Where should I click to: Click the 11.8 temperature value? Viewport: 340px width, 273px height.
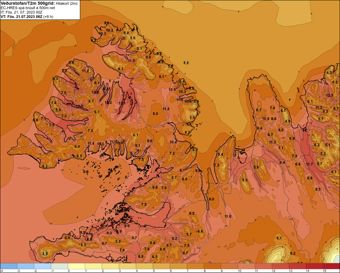pyautogui.click(x=166, y=109)
